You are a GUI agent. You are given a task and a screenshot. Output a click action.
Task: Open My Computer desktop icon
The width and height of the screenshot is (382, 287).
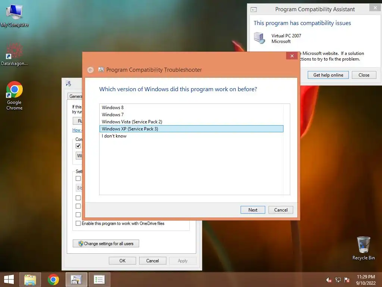(x=14, y=15)
